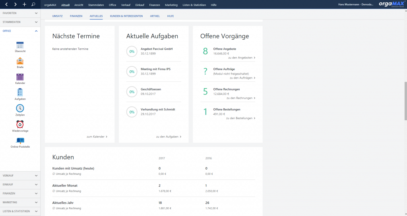Follow the 'zu den Angeboten' link

pyautogui.click(x=242, y=58)
